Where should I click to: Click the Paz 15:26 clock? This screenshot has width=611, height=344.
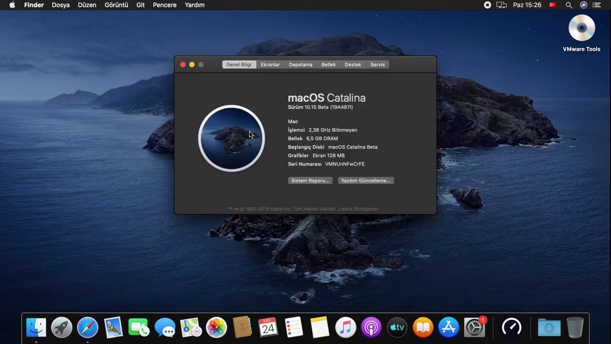[x=527, y=5]
